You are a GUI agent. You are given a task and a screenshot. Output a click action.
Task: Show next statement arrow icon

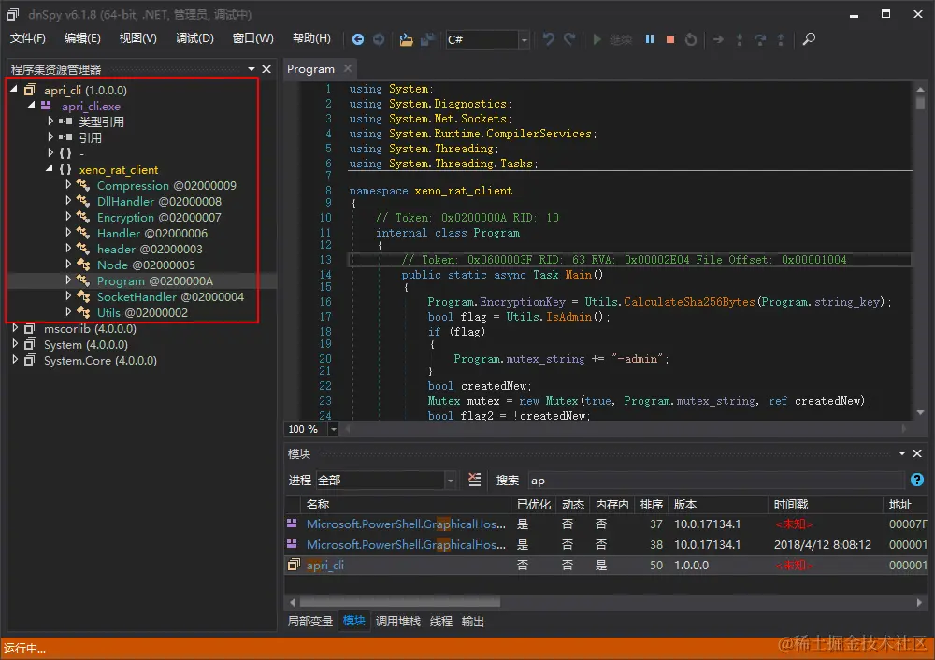pyautogui.click(x=718, y=39)
